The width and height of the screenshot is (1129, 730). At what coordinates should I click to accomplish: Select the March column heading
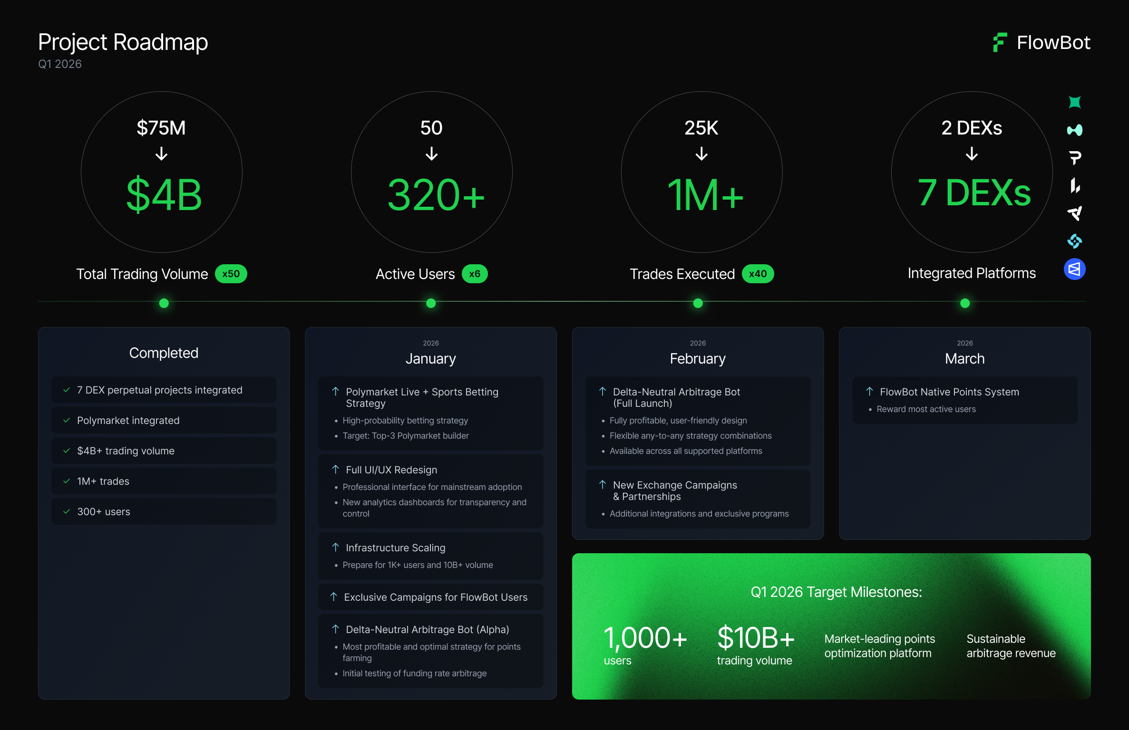(964, 358)
